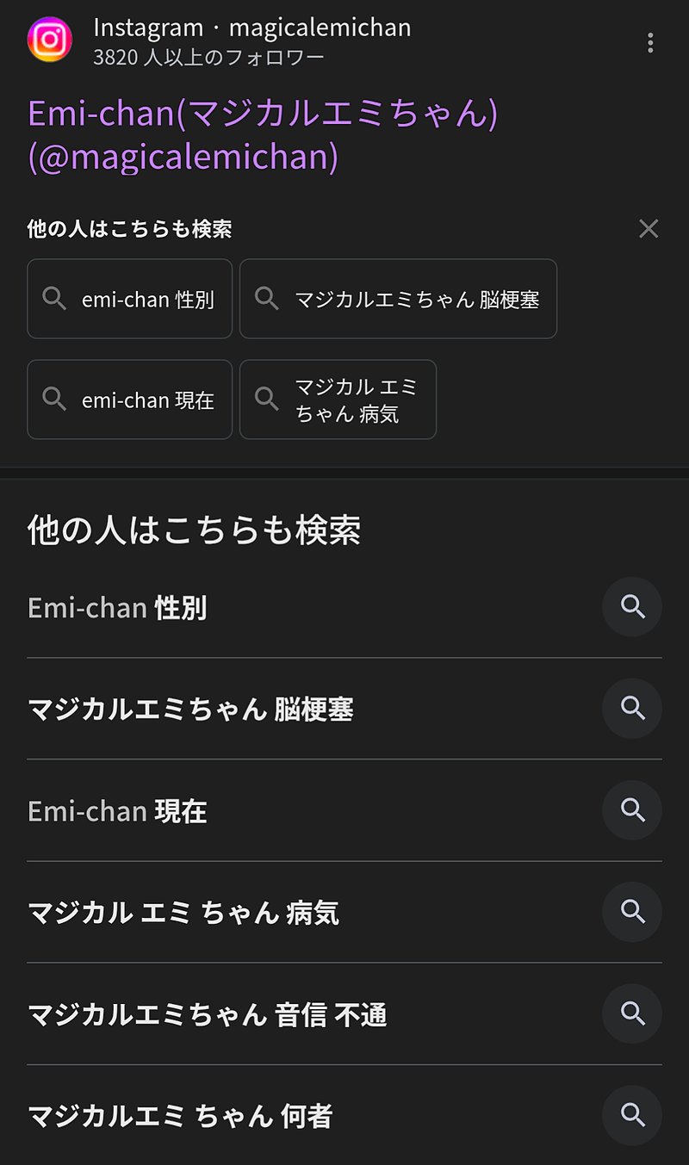Open the マジカルエミ ちゃん 何者 suggestion text
This screenshot has width=689, height=1165.
(x=180, y=1116)
